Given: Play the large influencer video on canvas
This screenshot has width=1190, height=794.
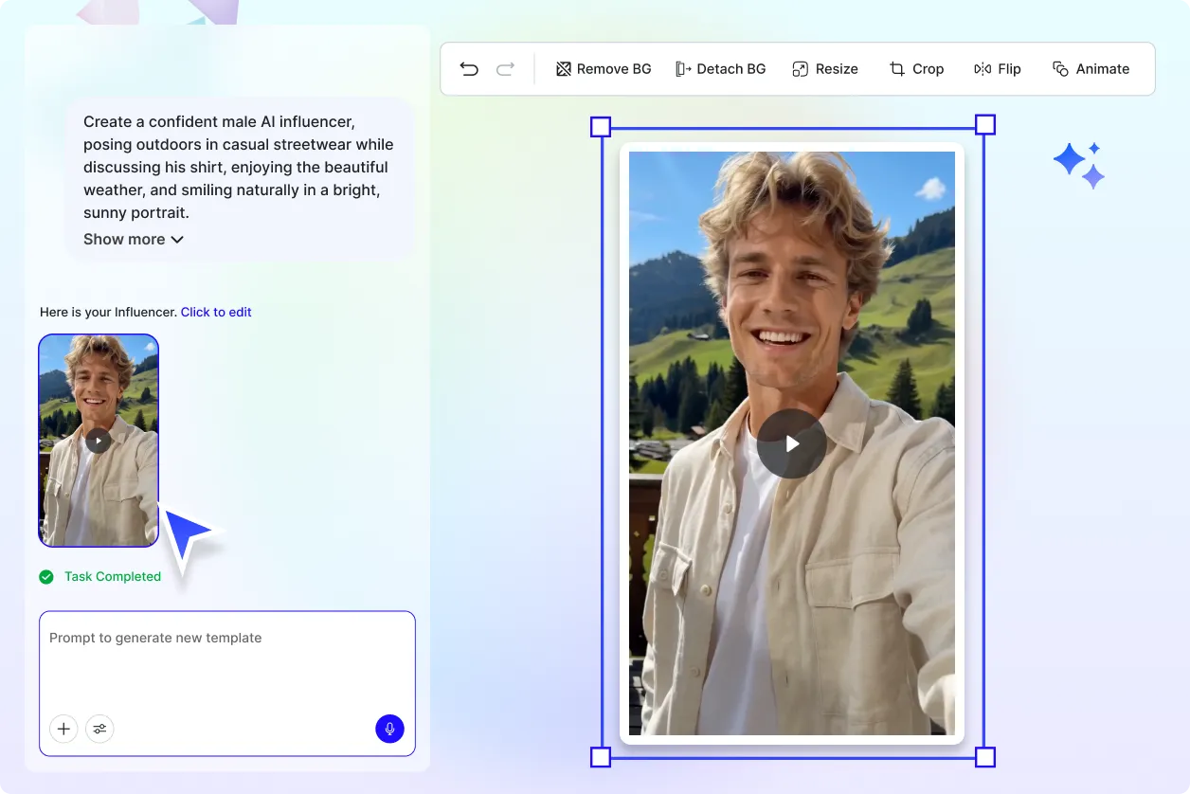Looking at the screenshot, I should pos(792,443).
